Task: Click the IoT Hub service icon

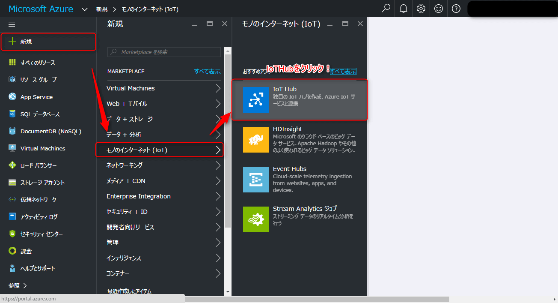Action: [255, 100]
